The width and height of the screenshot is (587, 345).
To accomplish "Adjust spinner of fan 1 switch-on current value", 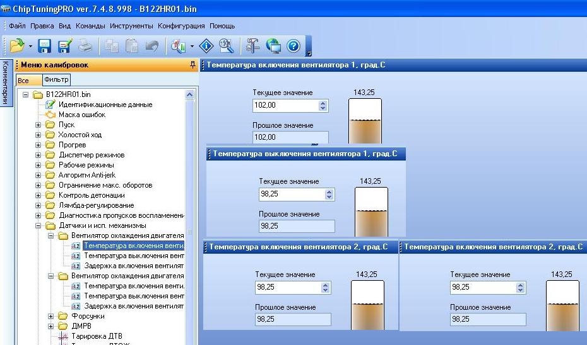I will 323,105.
